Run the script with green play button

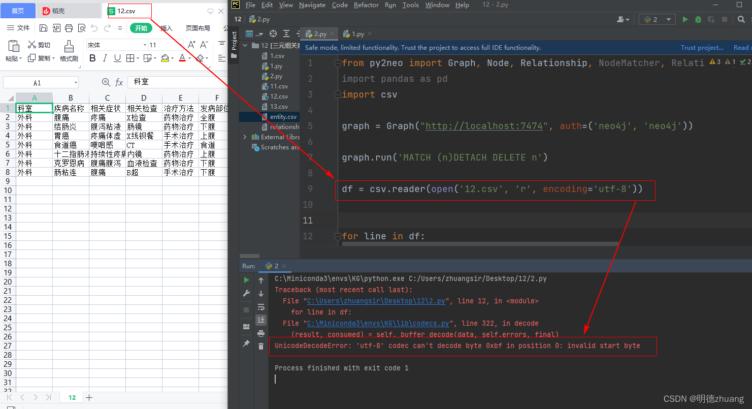tap(685, 19)
